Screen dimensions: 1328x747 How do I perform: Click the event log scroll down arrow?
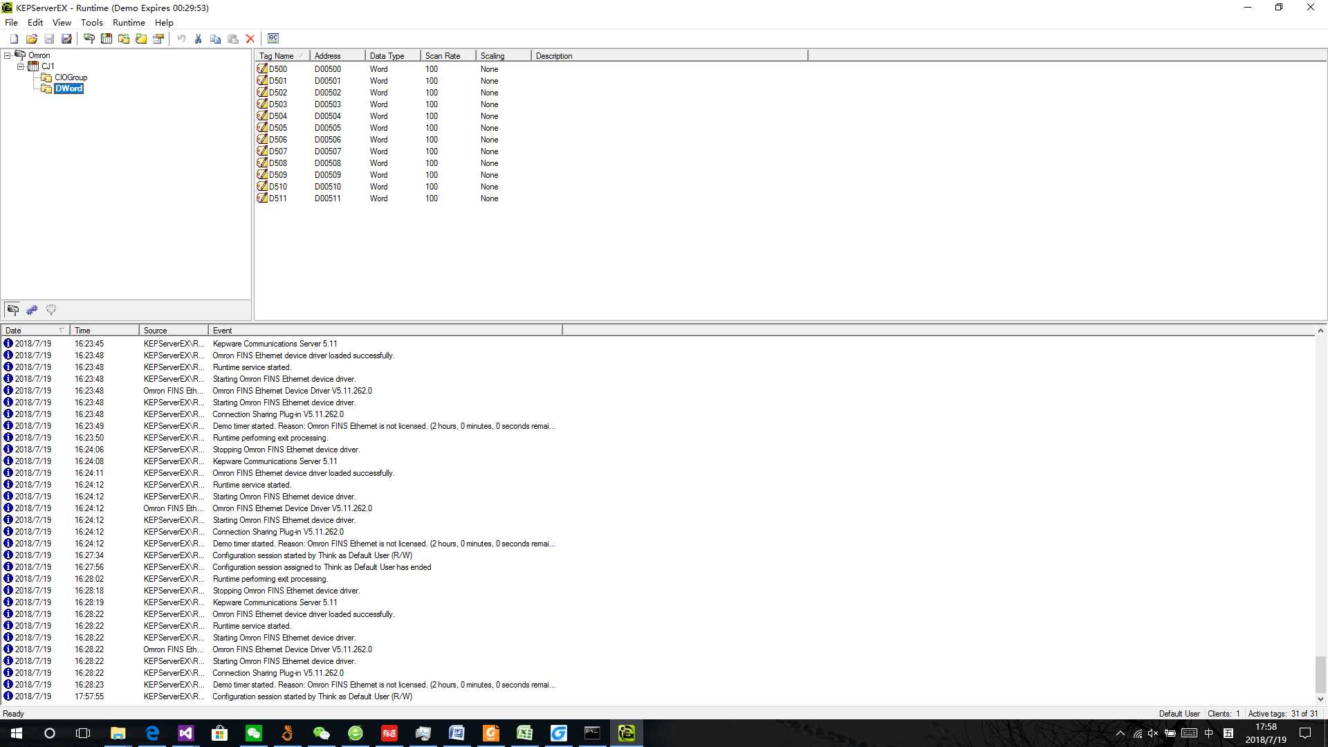[x=1320, y=699]
